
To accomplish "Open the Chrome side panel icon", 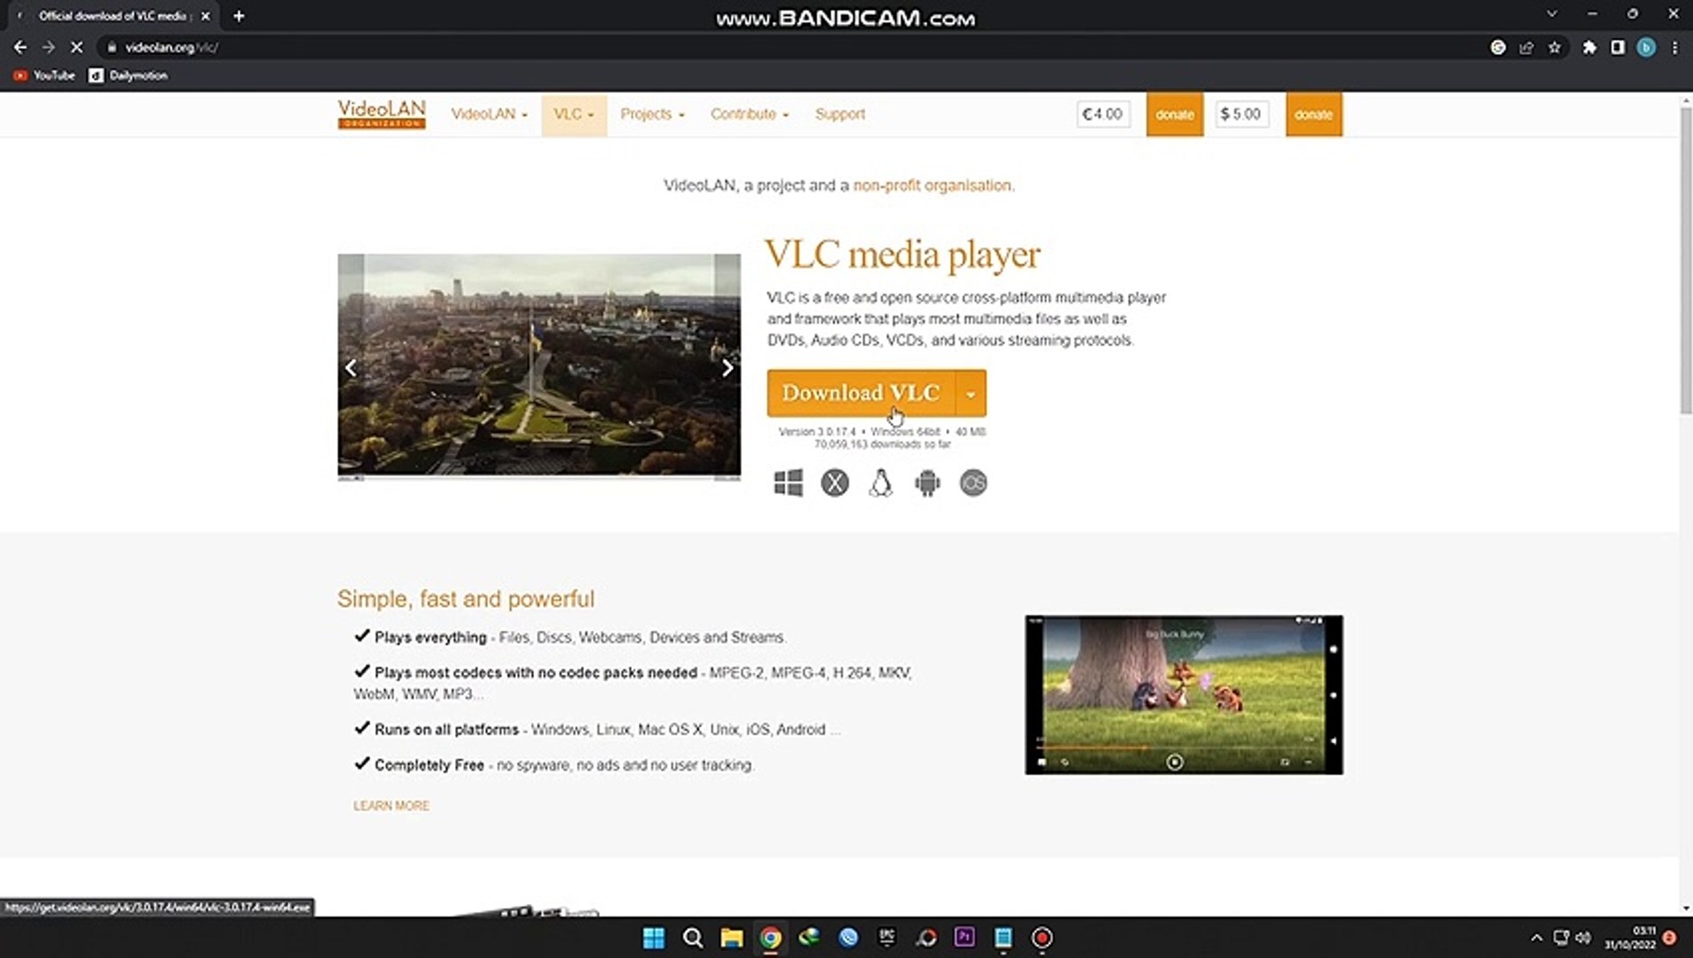I will click(1618, 47).
